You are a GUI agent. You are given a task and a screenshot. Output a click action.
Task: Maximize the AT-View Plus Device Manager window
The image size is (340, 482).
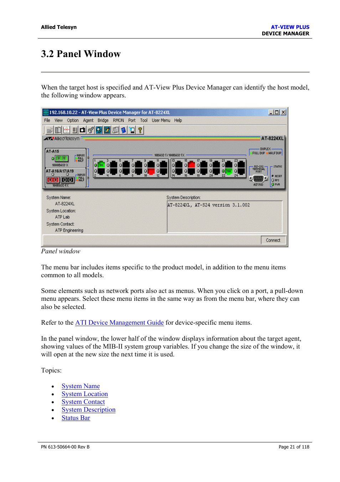(277, 112)
